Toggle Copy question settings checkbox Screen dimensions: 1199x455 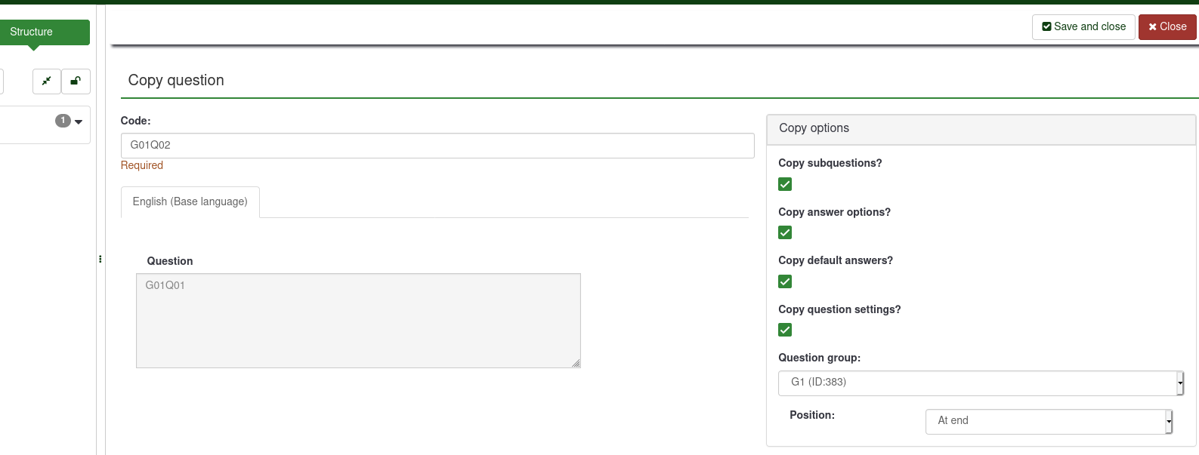tap(785, 330)
